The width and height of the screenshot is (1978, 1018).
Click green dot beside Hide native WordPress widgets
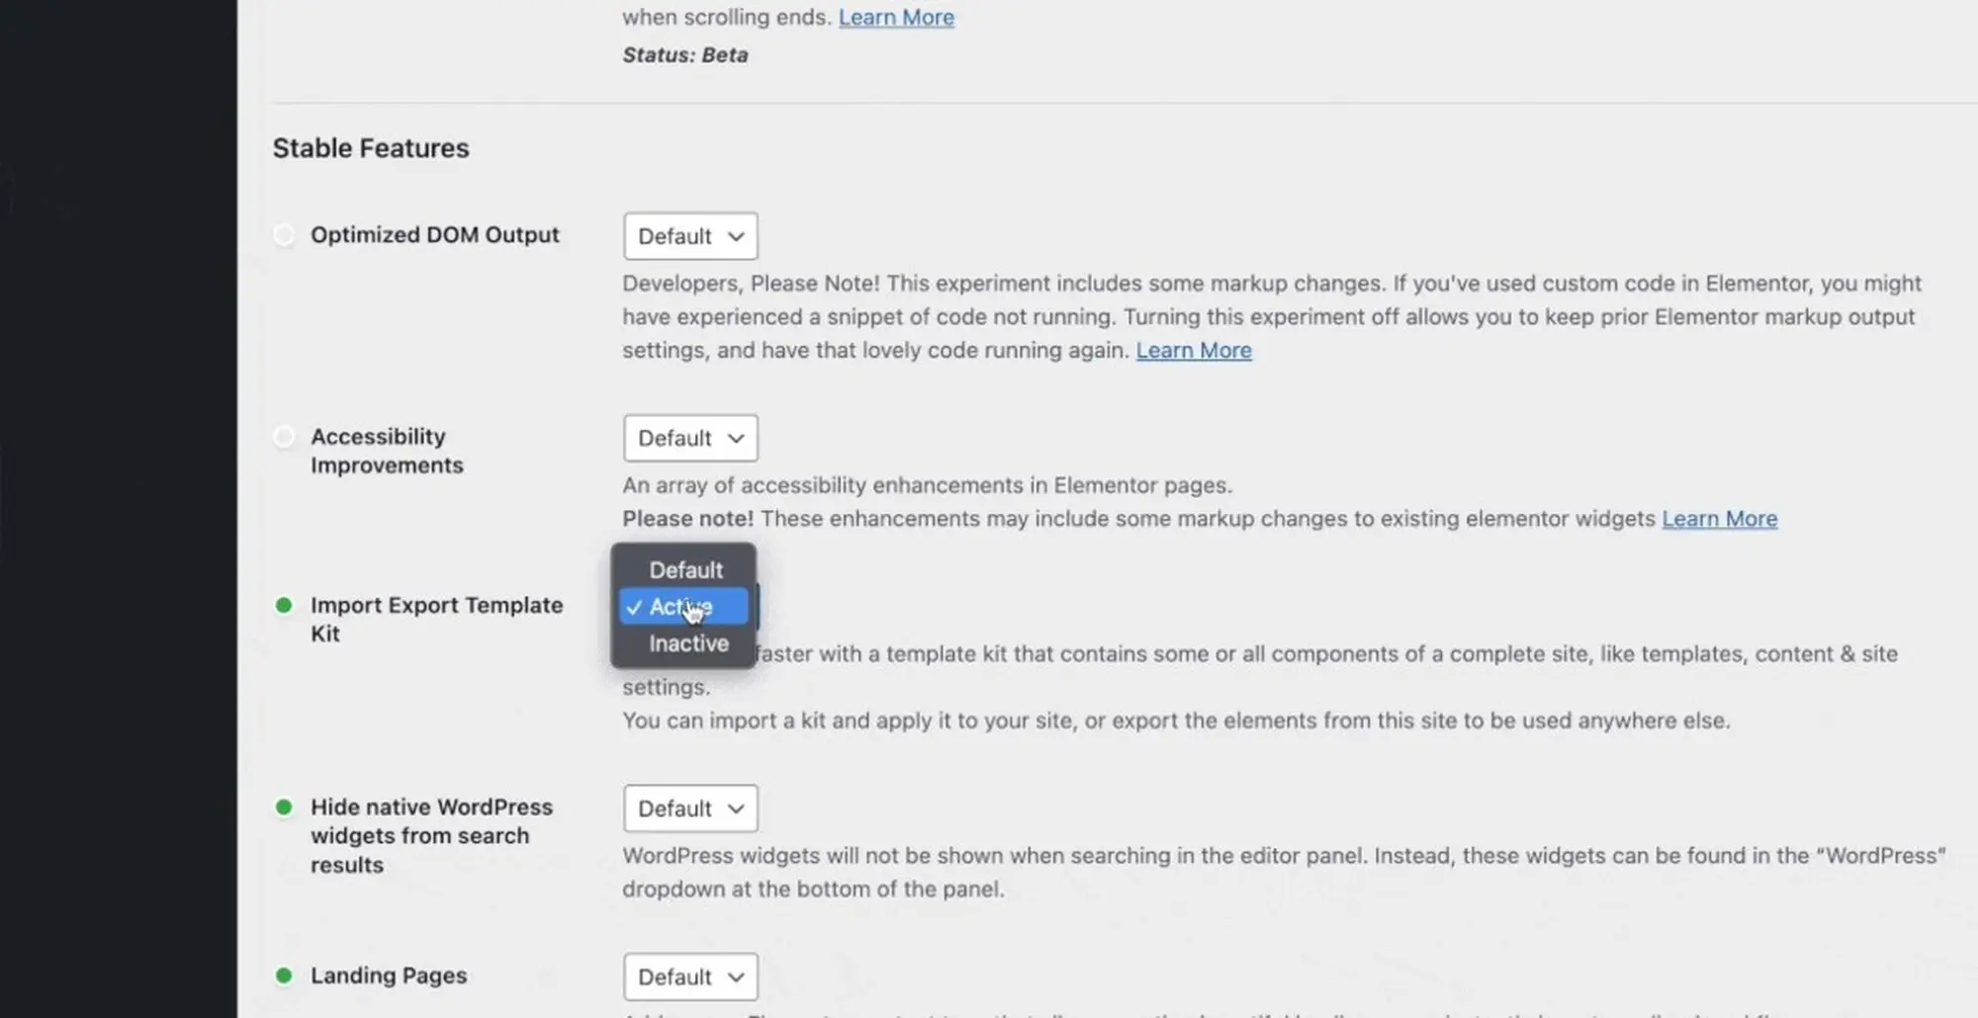284,807
